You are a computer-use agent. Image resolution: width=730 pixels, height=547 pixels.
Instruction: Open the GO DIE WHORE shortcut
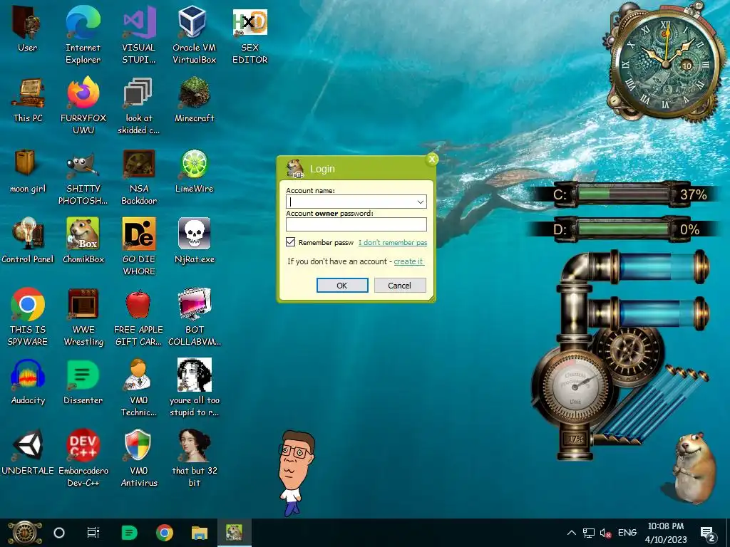[139, 246]
